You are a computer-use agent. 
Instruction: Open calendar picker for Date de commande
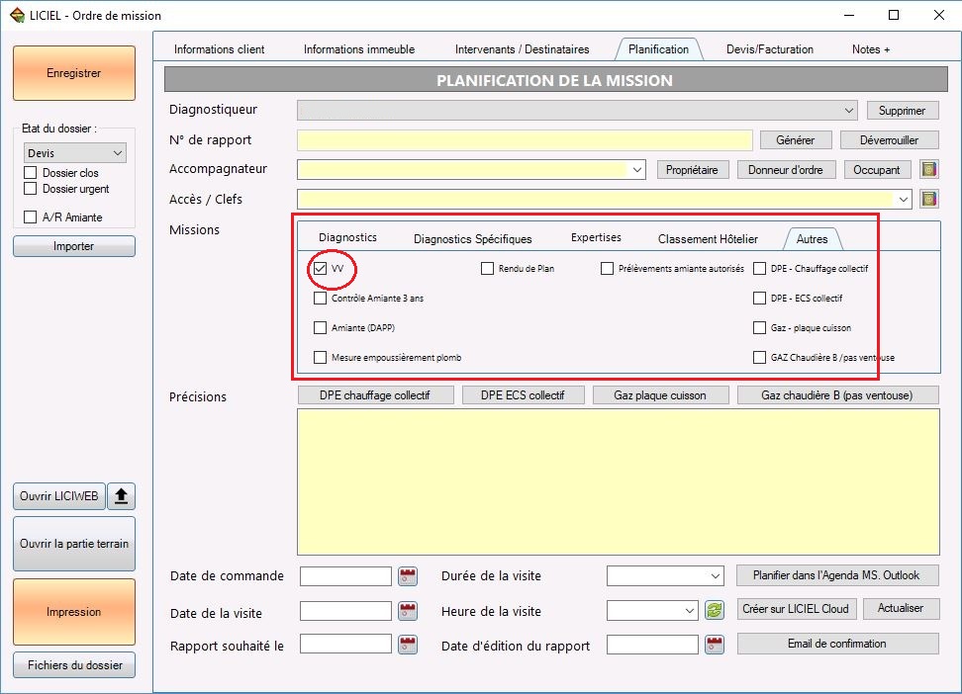(408, 576)
